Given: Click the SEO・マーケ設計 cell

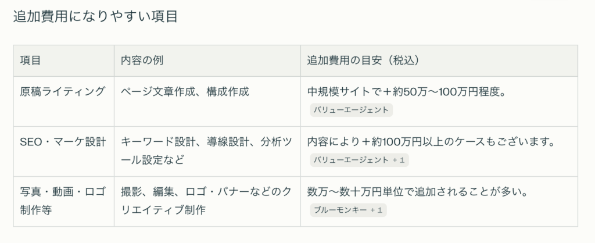Looking at the screenshot, I should pyautogui.click(x=63, y=142).
